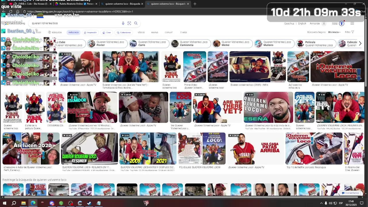Select the Búsqueda tab
Screen dimensions: 368x207
55,32
